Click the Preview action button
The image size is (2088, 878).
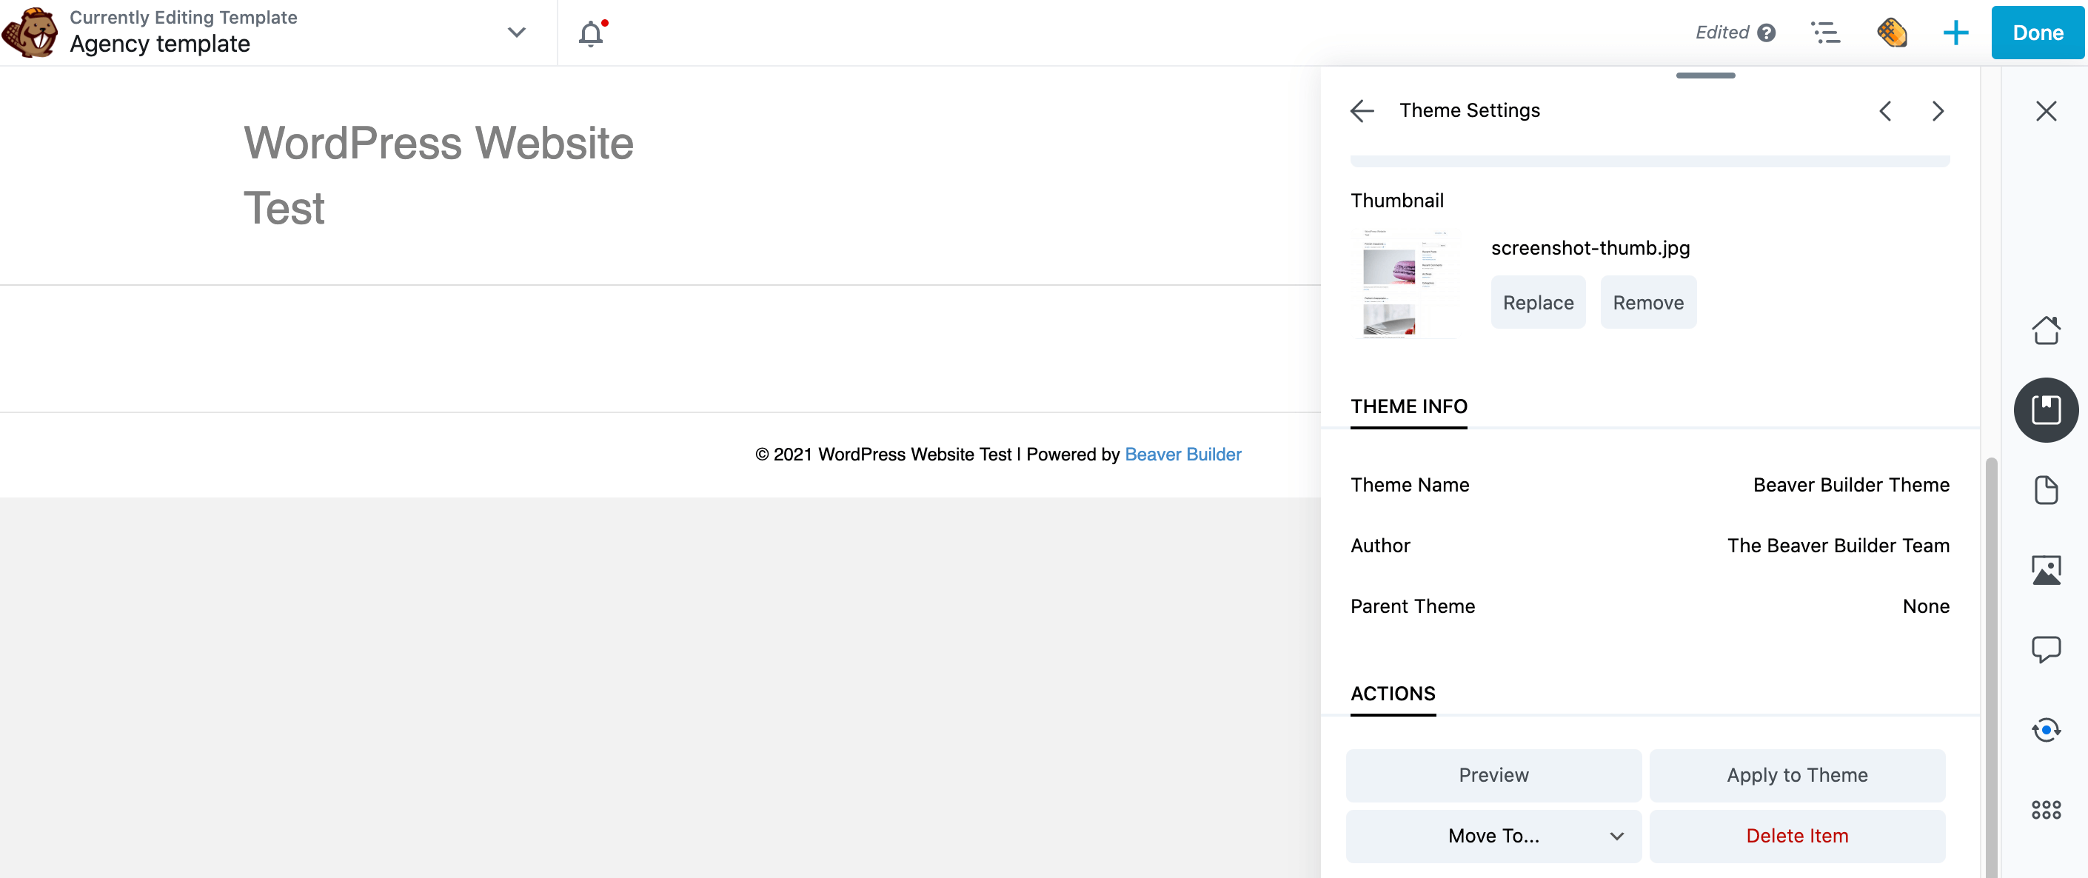tap(1494, 774)
